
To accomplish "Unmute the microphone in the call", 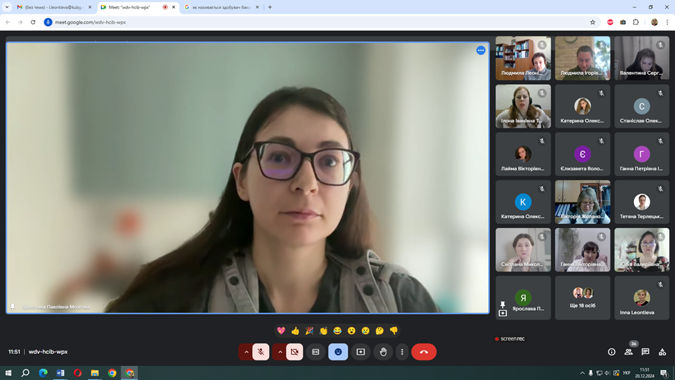I will click(x=261, y=352).
